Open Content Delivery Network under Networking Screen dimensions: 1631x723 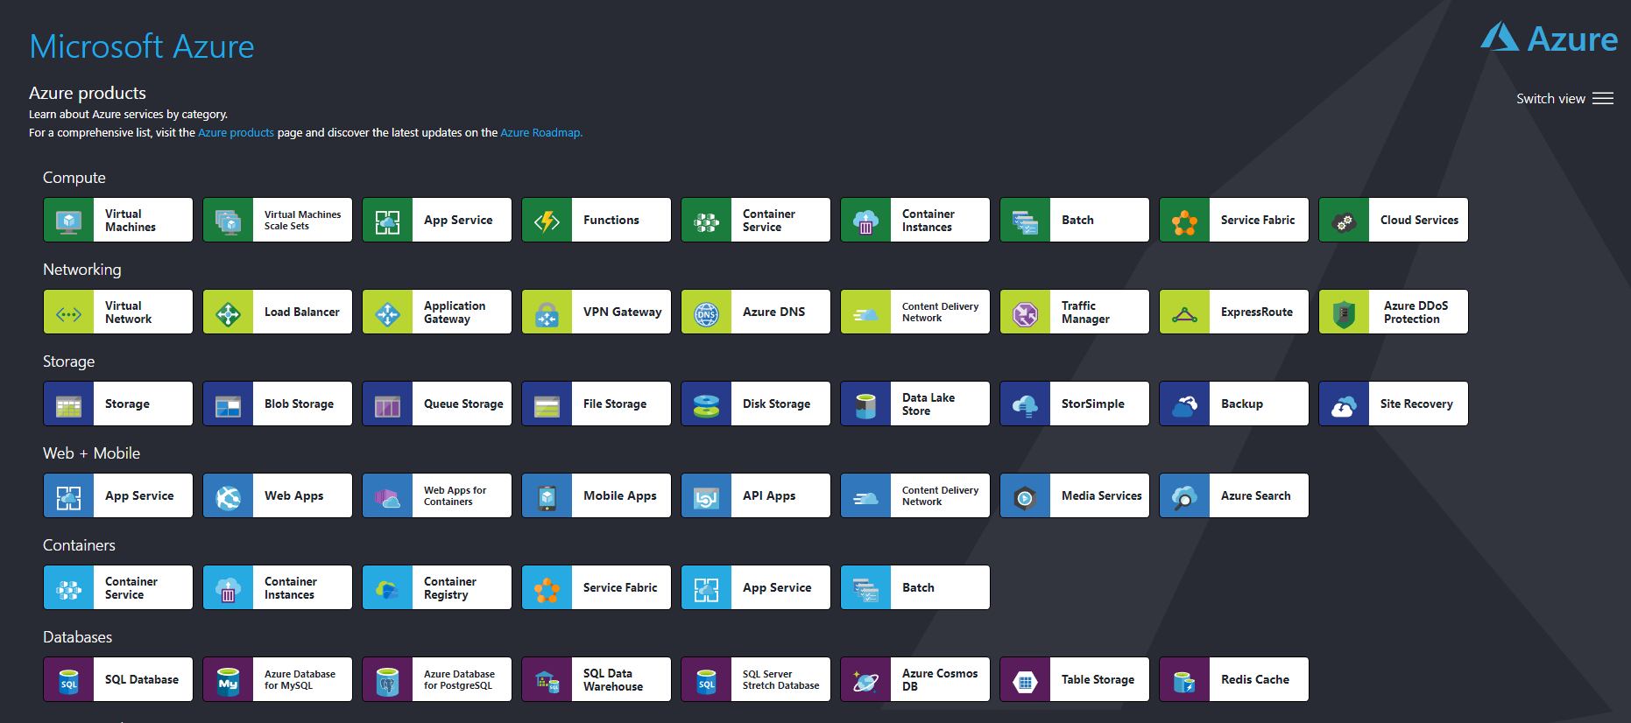[915, 312]
